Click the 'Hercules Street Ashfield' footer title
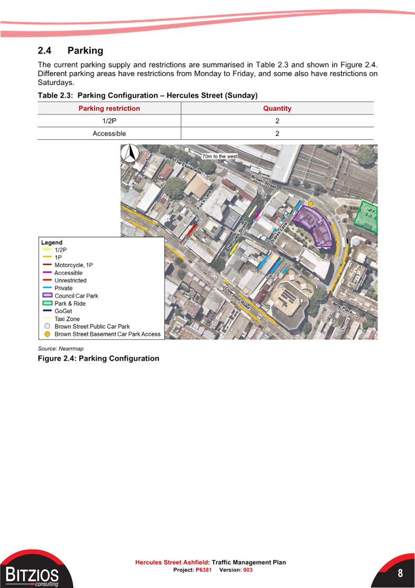The width and height of the screenshot is (415, 588). 172,562
